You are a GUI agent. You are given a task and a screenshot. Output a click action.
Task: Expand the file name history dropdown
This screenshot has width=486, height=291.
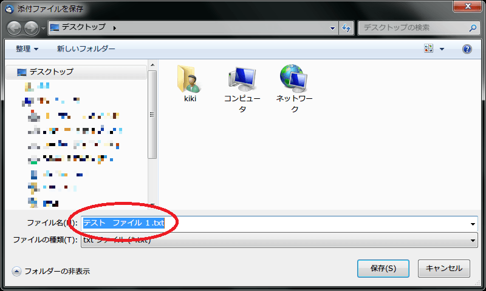click(473, 224)
